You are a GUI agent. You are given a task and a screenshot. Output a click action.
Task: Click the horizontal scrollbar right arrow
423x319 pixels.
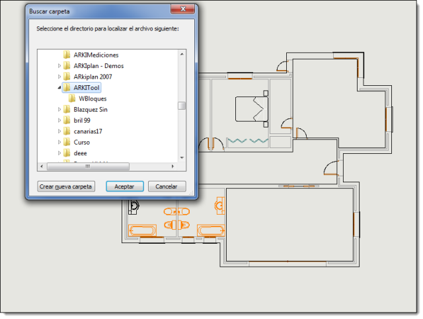[173, 166]
